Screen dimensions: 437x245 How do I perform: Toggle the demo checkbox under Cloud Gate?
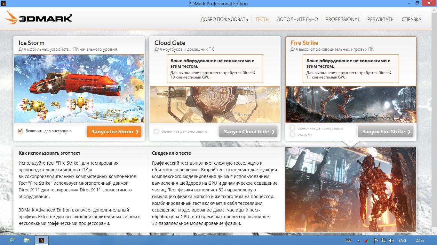coord(156,131)
